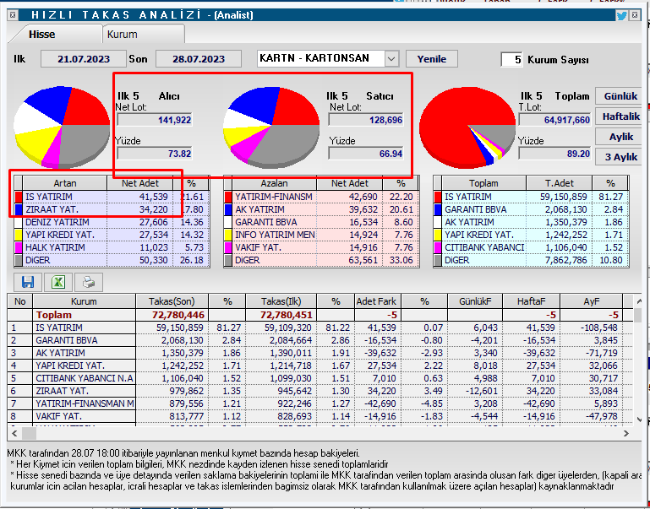Select VAKIF YAT. row in Azalan table
Image resolution: width=650 pixels, height=509 pixels.
click(x=322, y=247)
